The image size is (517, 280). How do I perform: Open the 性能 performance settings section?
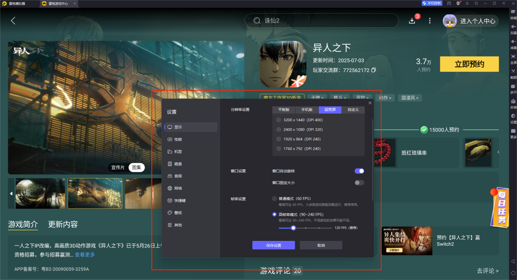tap(191, 139)
